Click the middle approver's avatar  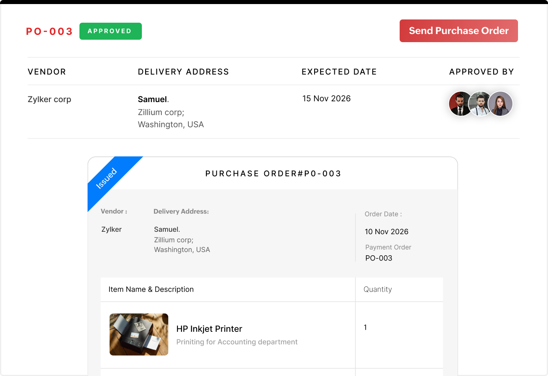point(480,104)
